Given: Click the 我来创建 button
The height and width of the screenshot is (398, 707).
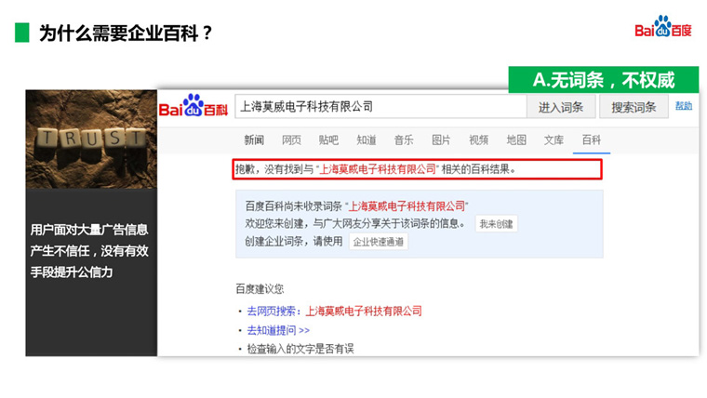Looking at the screenshot, I should pos(496,224).
